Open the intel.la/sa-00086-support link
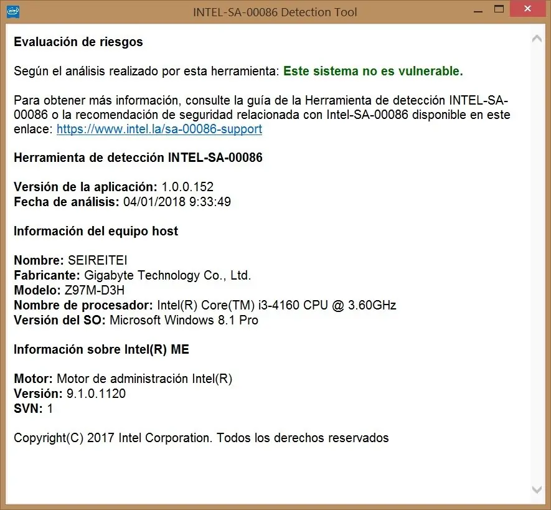The width and height of the screenshot is (551, 510). pyautogui.click(x=159, y=129)
